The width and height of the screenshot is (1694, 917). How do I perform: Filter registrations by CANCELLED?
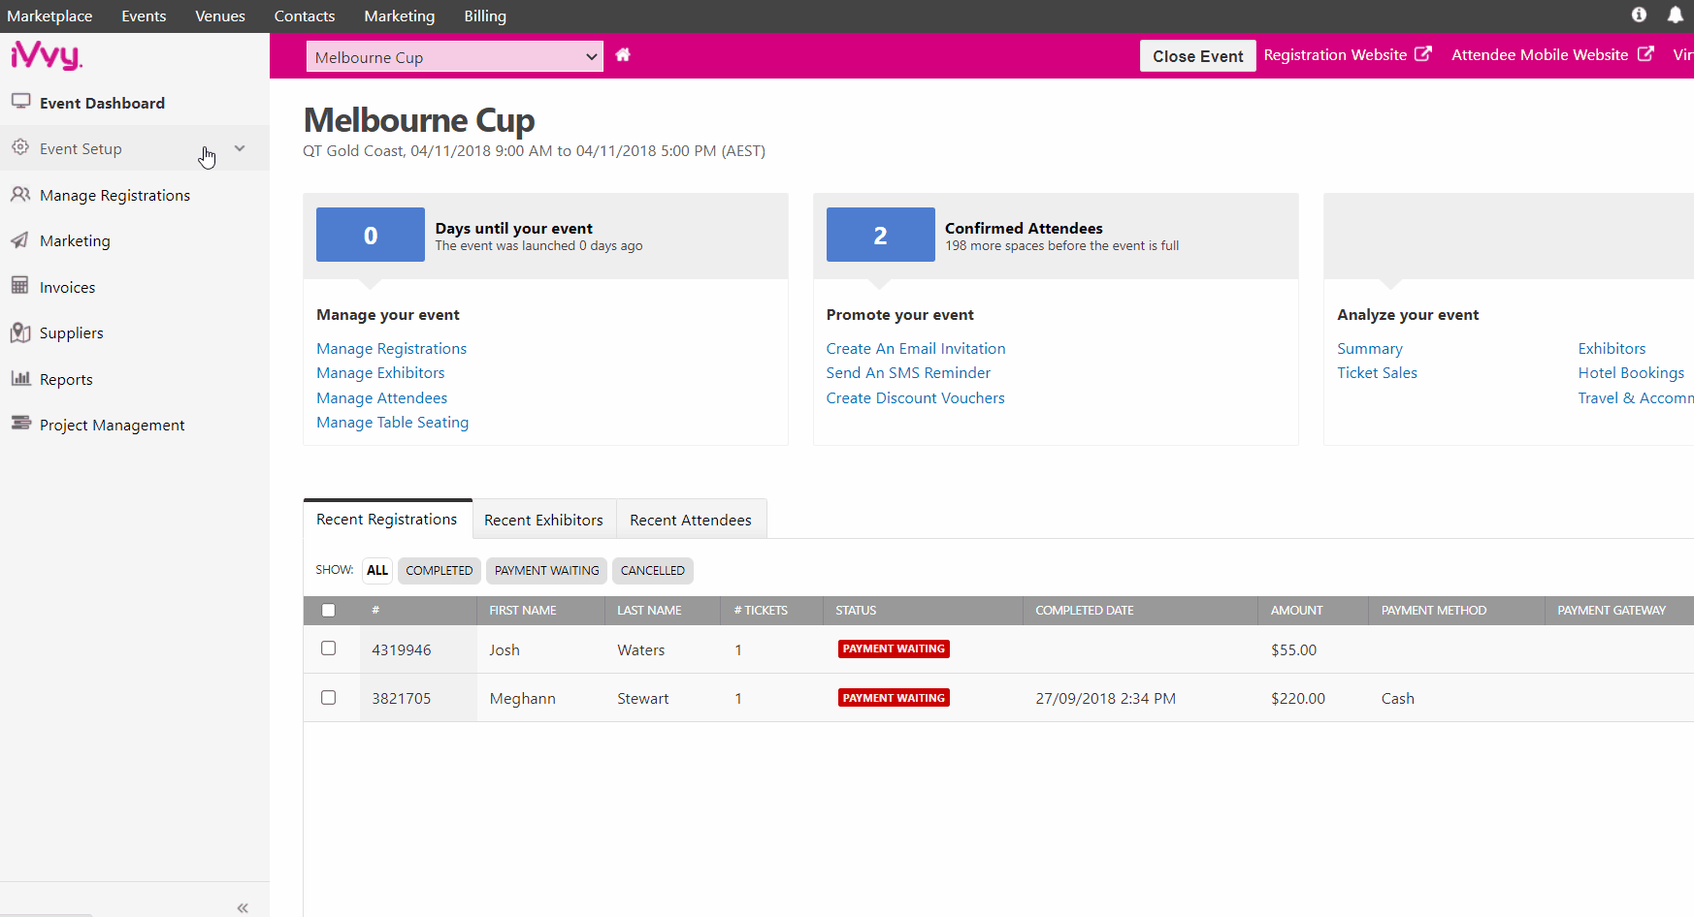[x=653, y=570]
